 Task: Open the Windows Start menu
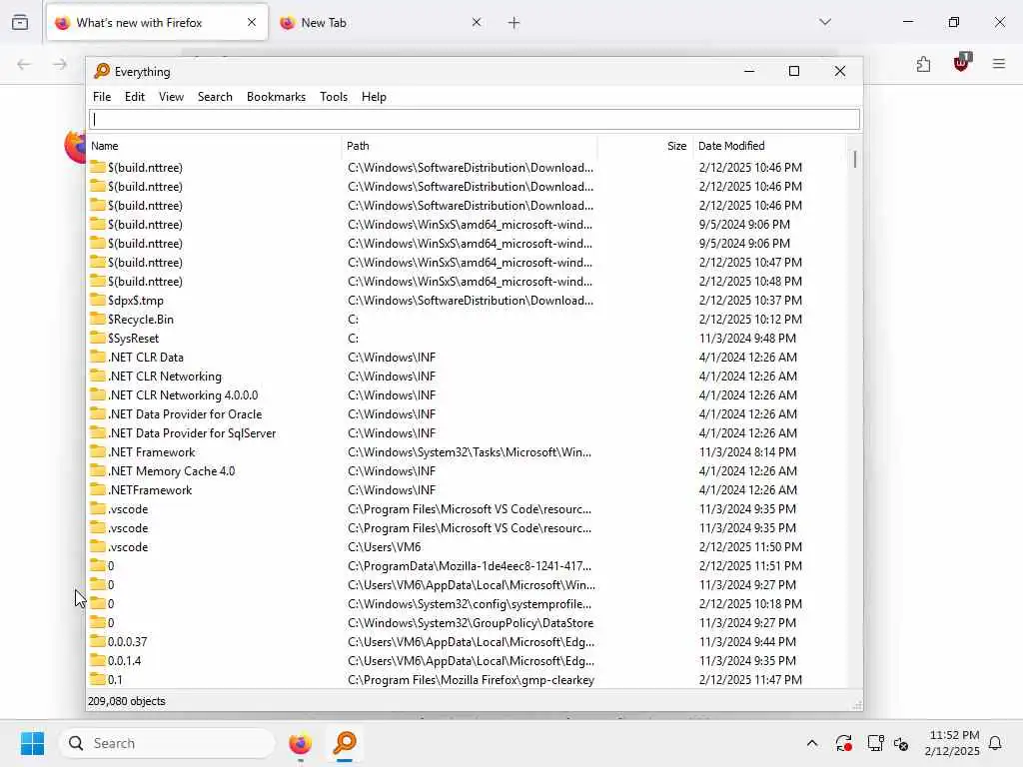coord(33,743)
